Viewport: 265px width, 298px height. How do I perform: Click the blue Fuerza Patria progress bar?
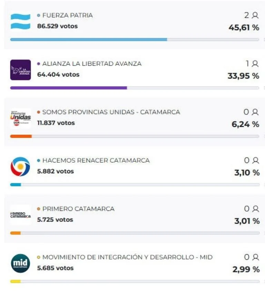[x=89, y=40]
